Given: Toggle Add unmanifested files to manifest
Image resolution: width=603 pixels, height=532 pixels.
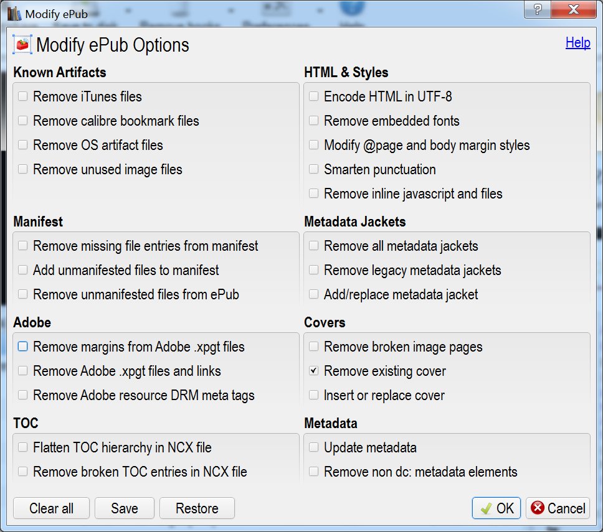Looking at the screenshot, I should 23,270.
